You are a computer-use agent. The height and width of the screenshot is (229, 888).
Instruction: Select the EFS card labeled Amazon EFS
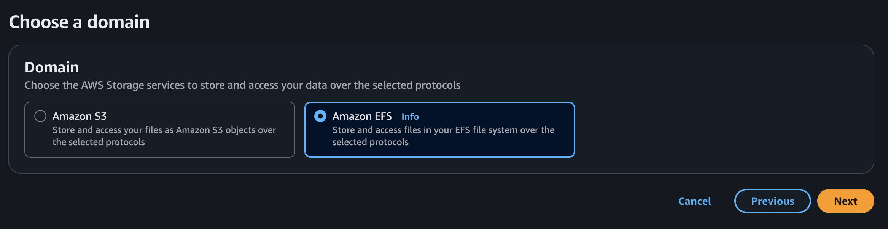[439, 129]
